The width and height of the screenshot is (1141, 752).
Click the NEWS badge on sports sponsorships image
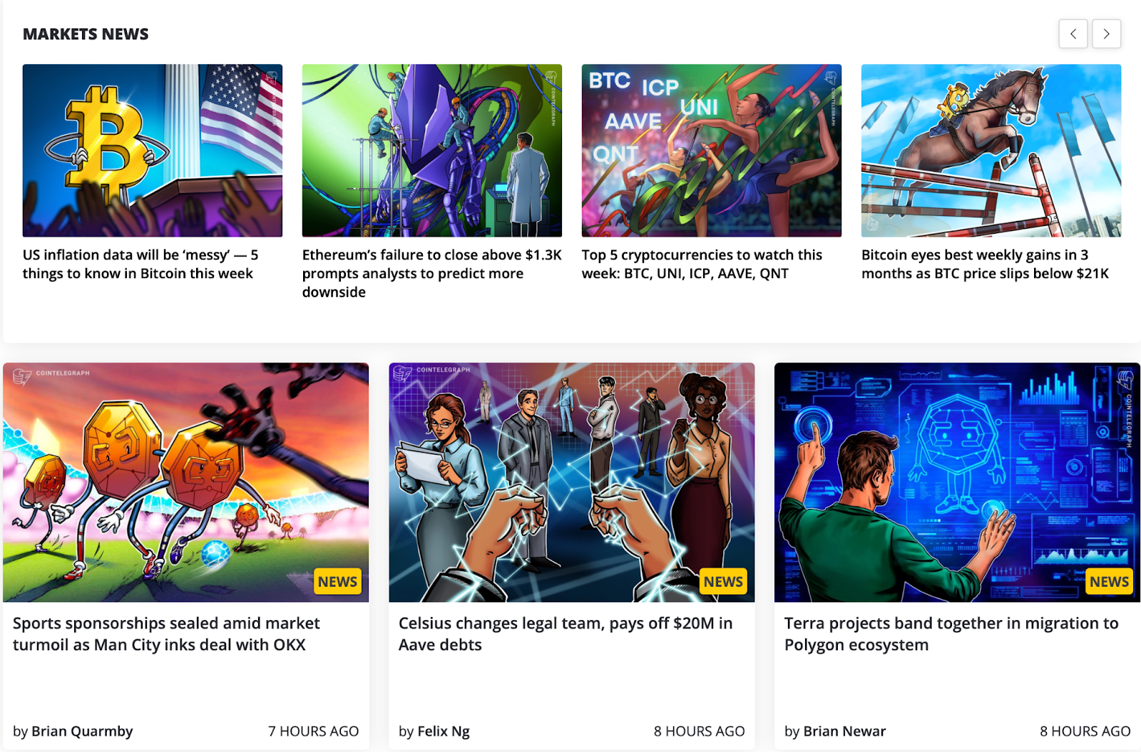click(x=337, y=582)
